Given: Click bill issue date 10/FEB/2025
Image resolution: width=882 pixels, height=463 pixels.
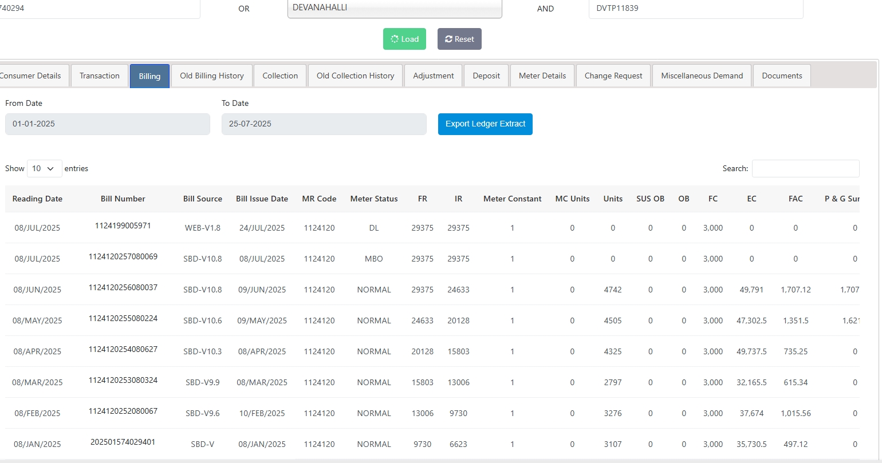Looking at the screenshot, I should click(262, 413).
